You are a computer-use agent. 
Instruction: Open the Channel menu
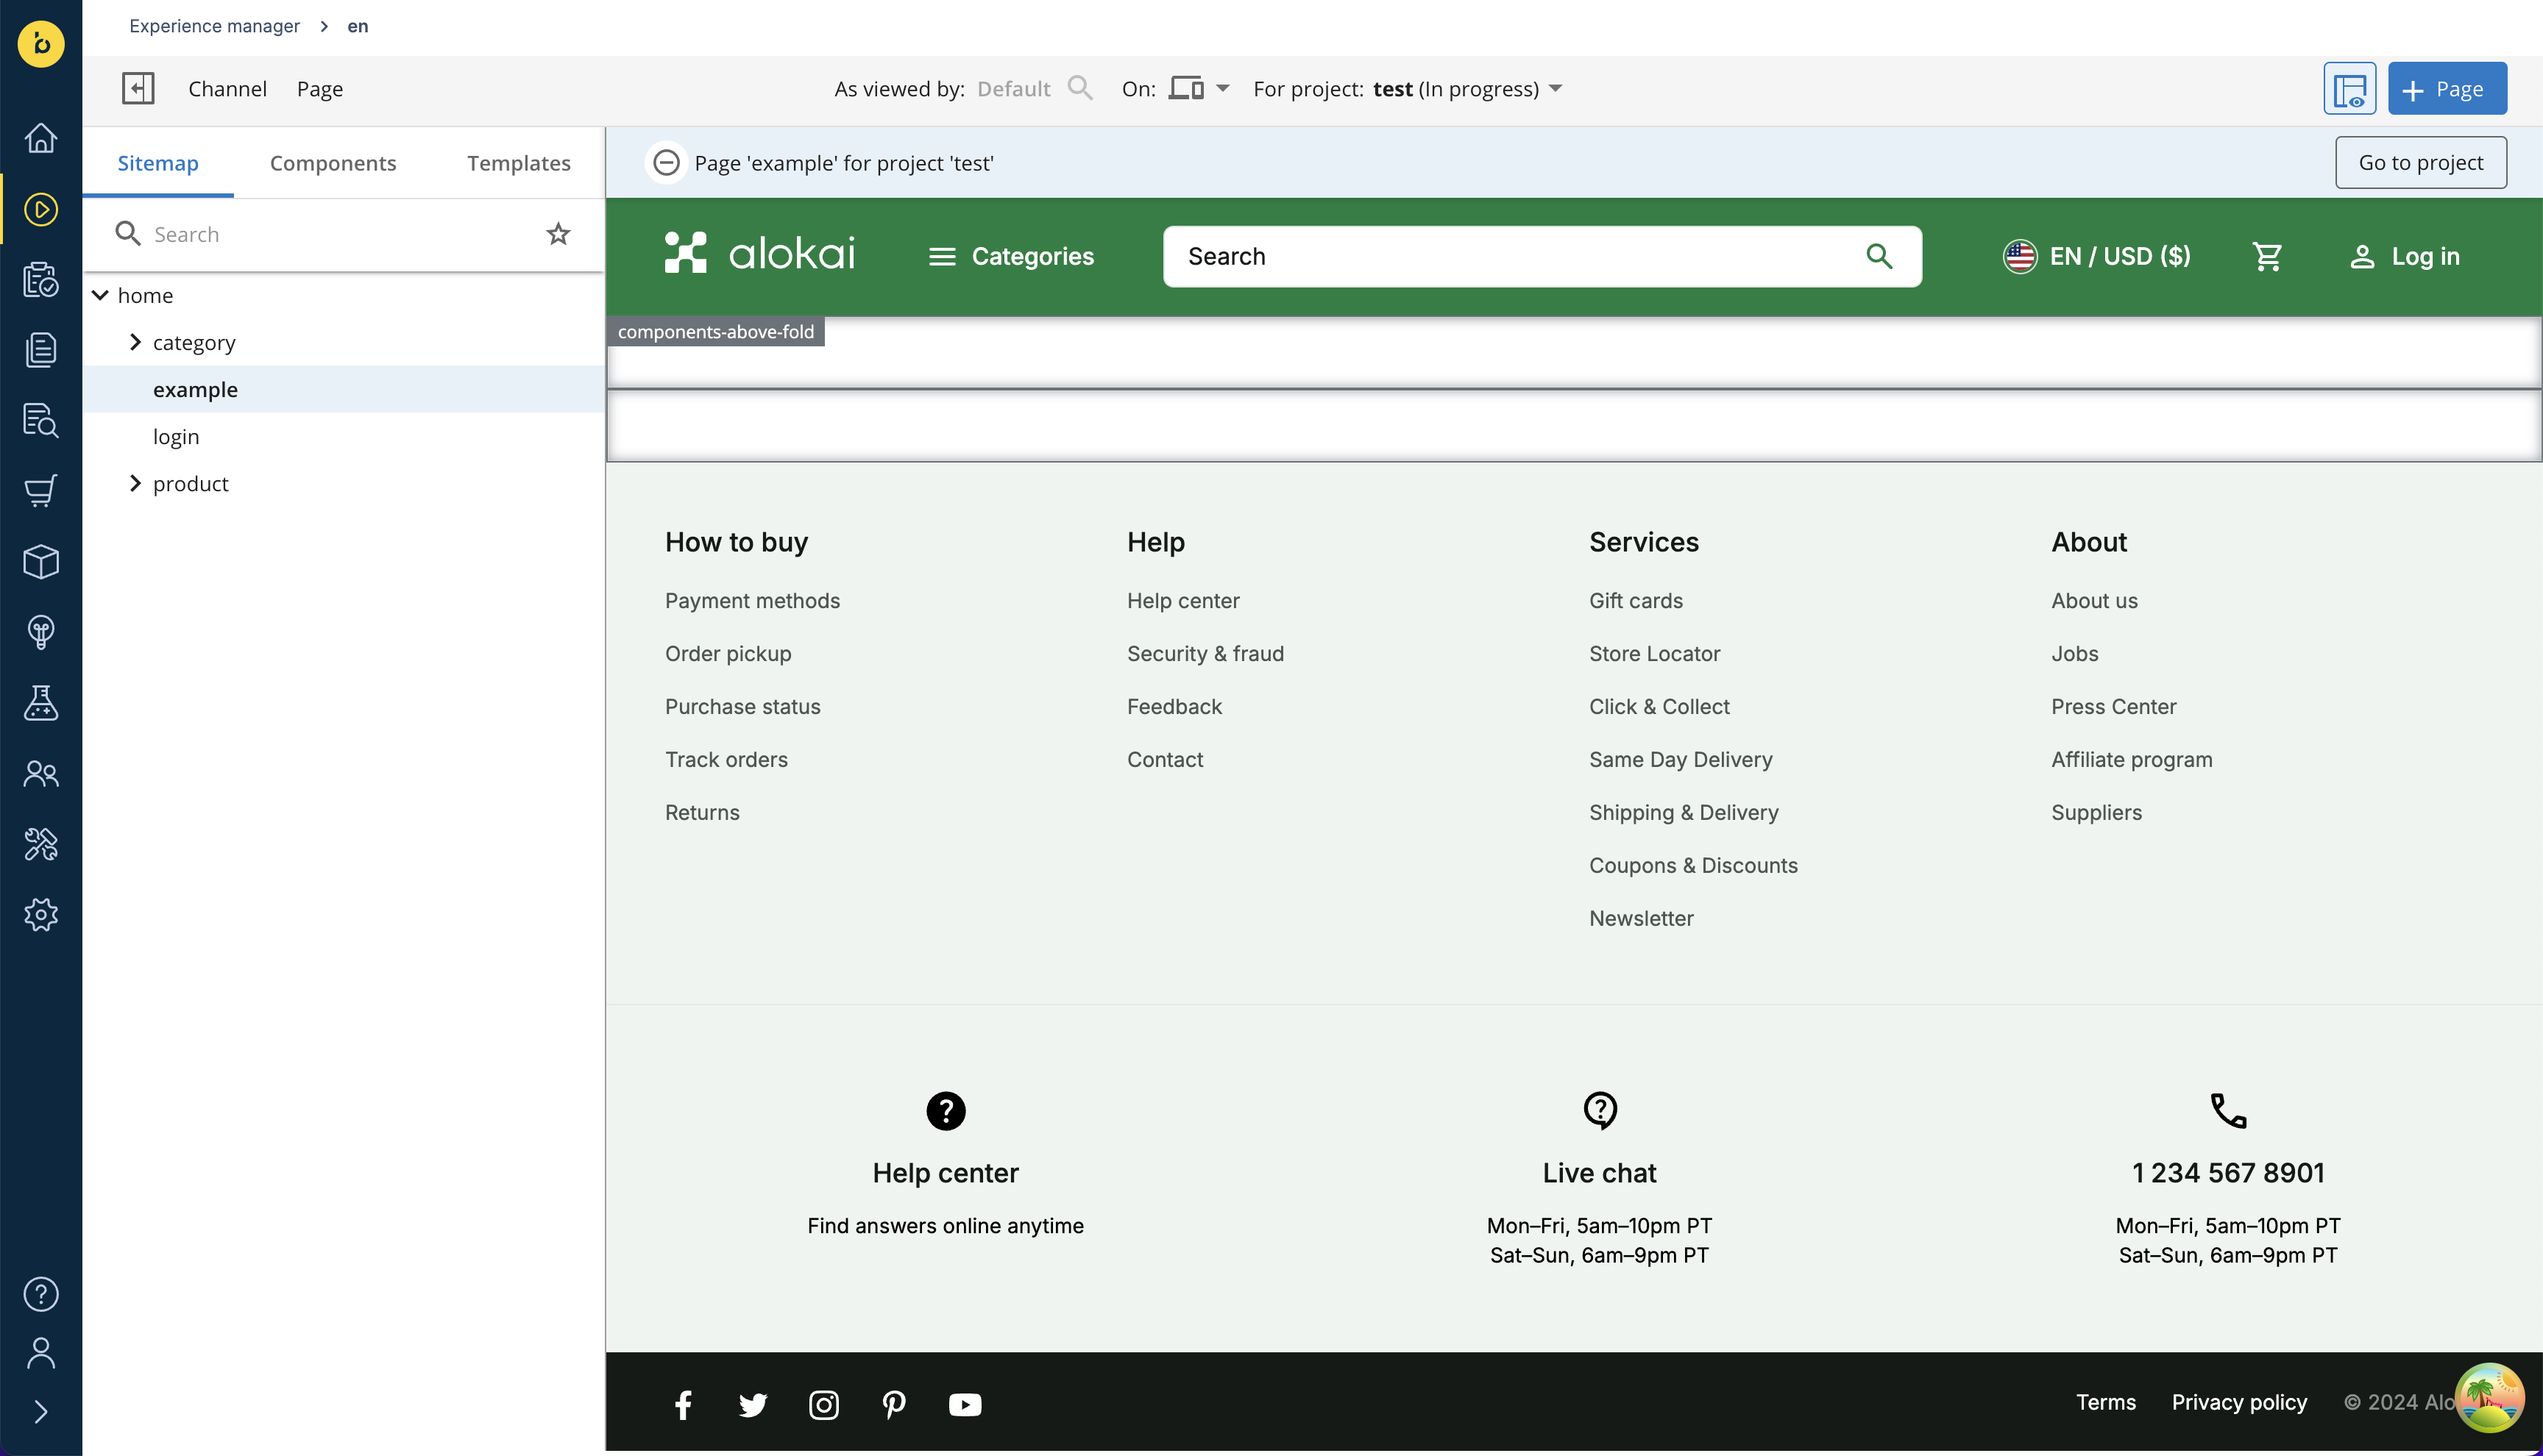pos(227,88)
